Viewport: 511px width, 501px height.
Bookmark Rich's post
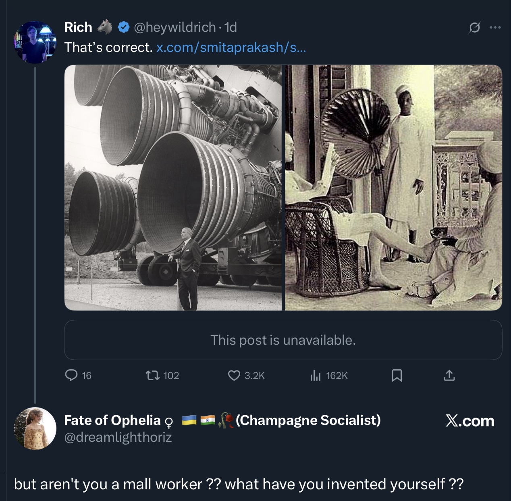pos(397,375)
